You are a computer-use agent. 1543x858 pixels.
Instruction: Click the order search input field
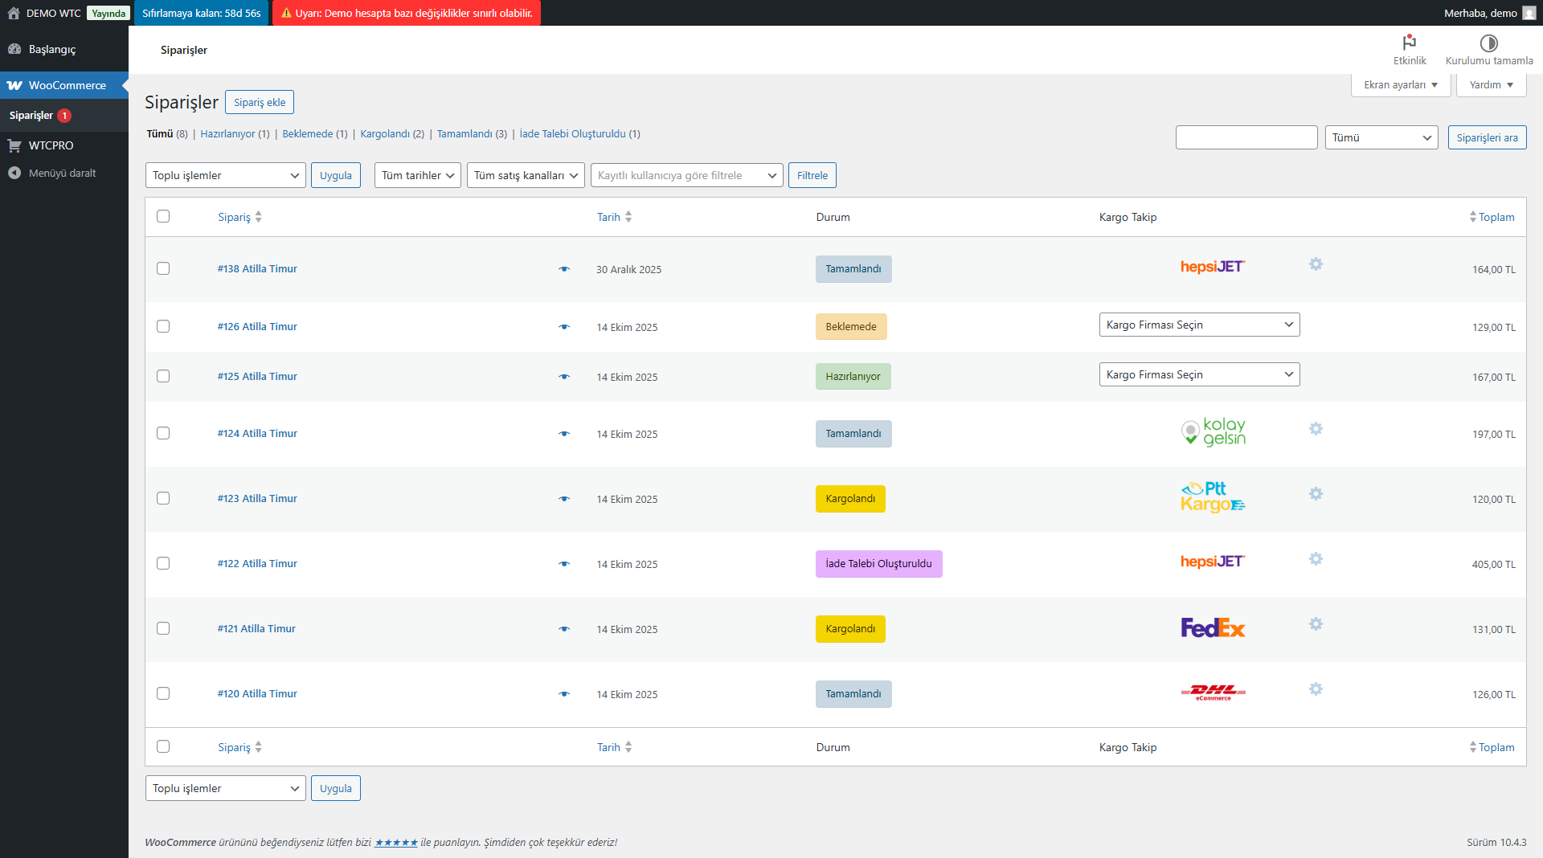tap(1246, 137)
